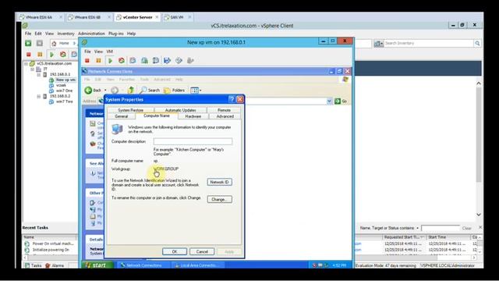Open the Administration menu in vSphere Client

coord(91,34)
